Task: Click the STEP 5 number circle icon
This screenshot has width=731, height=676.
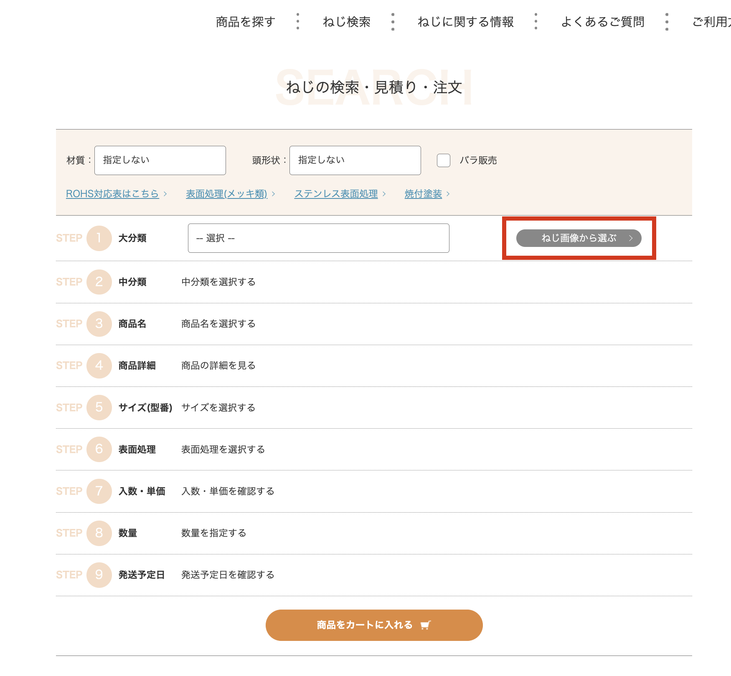Action: [99, 407]
